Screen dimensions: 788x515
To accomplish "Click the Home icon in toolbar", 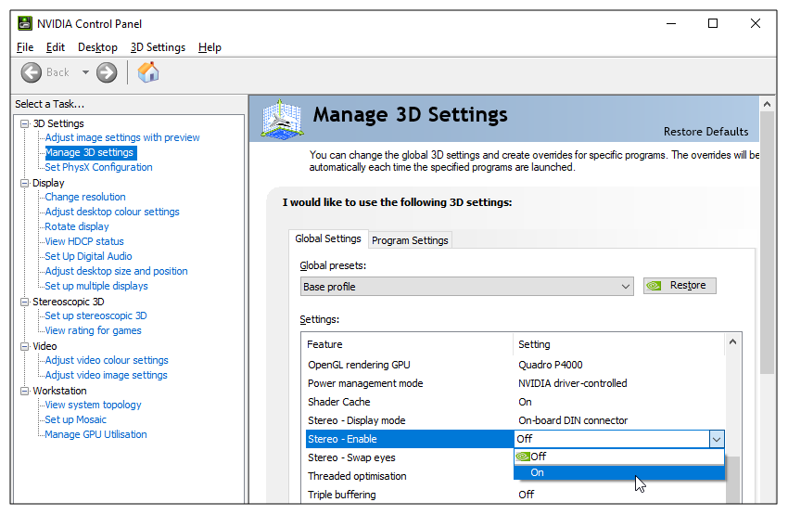I will 148,72.
